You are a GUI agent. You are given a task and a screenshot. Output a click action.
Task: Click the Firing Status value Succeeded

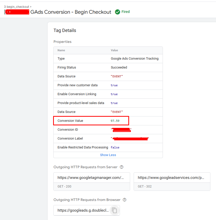119,67
